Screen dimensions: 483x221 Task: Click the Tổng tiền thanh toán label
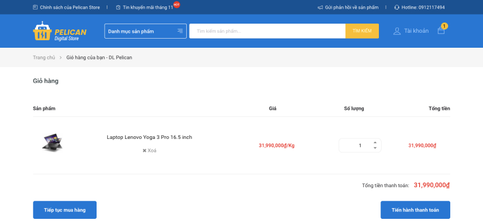[386, 186]
